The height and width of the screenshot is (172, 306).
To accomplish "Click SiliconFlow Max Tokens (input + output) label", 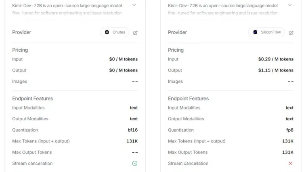I will pos(197,141).
